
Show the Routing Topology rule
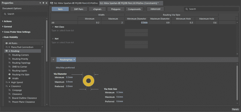coord(10,63)
